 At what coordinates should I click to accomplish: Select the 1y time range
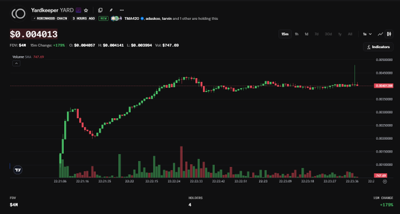(x=340, y=34)
